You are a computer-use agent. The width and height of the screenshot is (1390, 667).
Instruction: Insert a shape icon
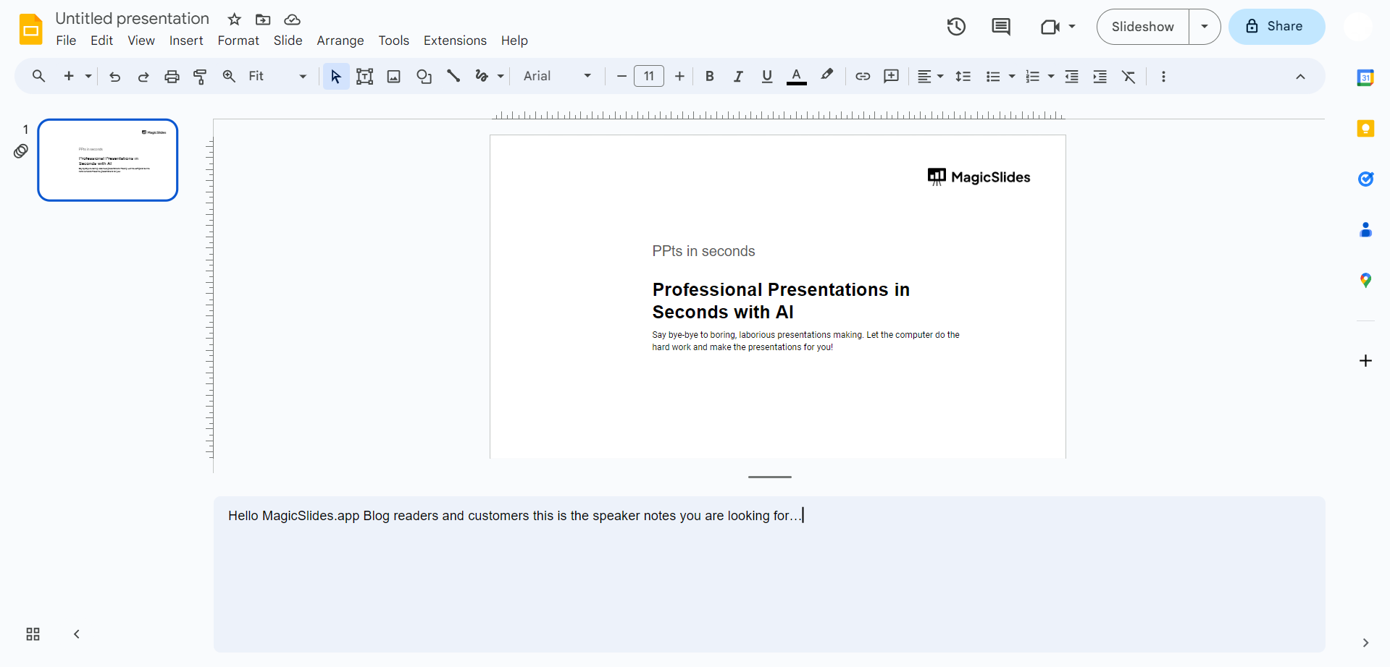tap(424, 76)
